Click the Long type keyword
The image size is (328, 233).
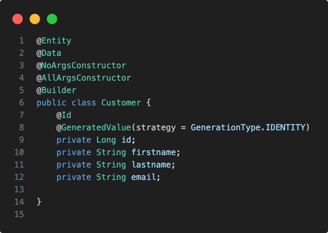pyautogui.click(x=106, y=140)
